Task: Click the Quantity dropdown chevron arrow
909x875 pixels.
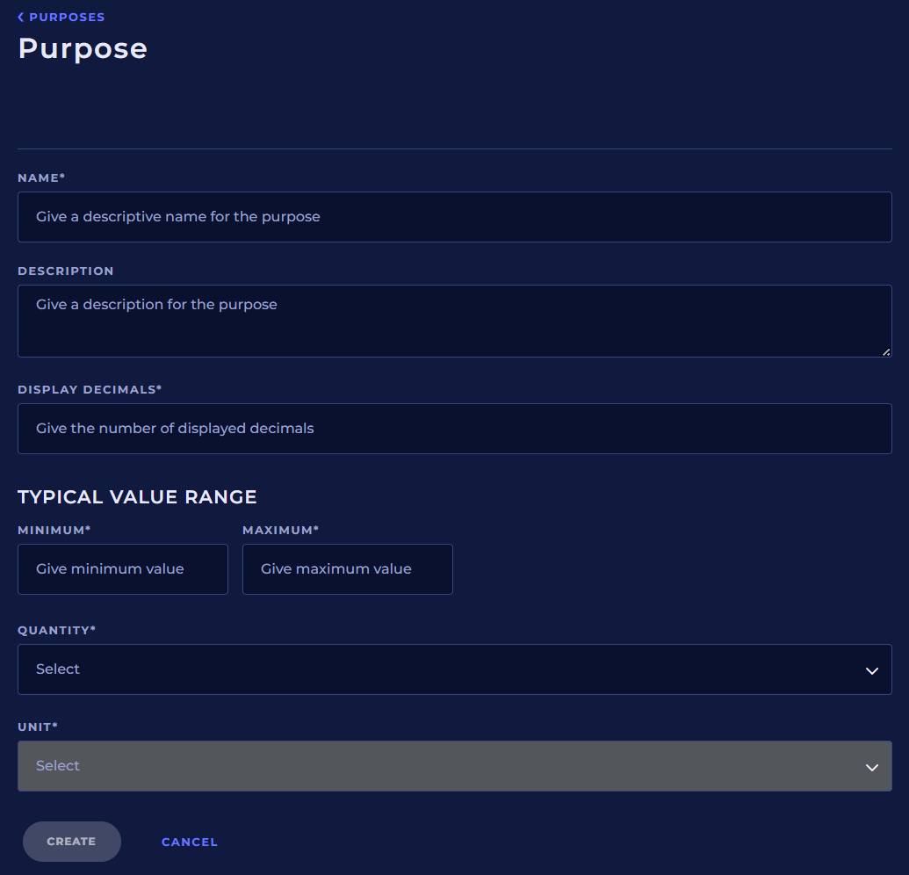Action: point(871,670)
